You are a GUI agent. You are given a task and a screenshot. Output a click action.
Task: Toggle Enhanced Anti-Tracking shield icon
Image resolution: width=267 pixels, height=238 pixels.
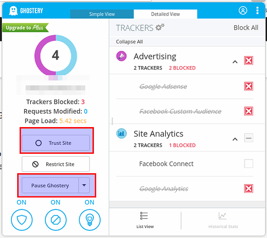21,220
